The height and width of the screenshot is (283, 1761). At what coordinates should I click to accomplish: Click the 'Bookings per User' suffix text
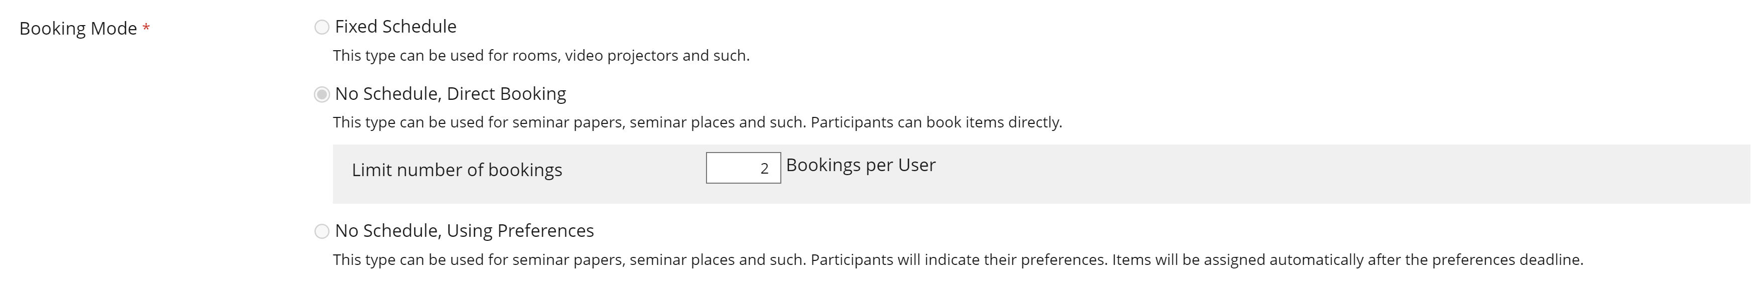[x=860, y=166]
